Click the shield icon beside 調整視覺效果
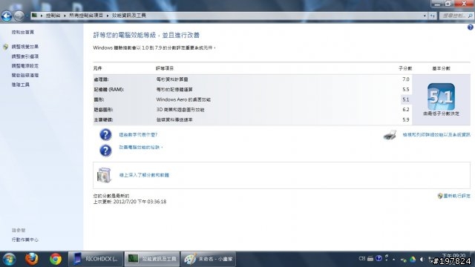Viewport: 475px width, 267px height. click(x=5, y=47)
